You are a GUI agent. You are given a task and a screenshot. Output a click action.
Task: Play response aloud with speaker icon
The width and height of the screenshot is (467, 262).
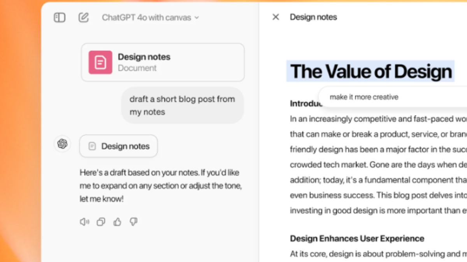(84, 222)
